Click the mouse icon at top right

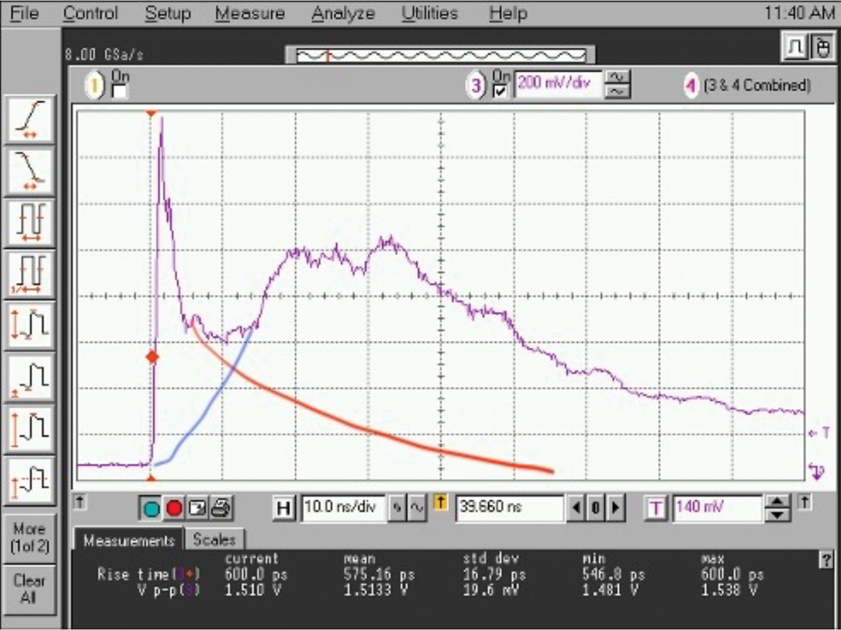pos(822,47)
